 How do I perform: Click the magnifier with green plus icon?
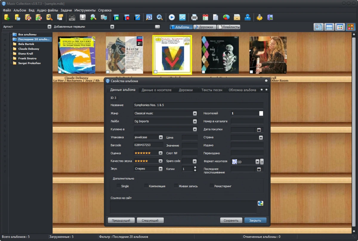tap(93, 17)
